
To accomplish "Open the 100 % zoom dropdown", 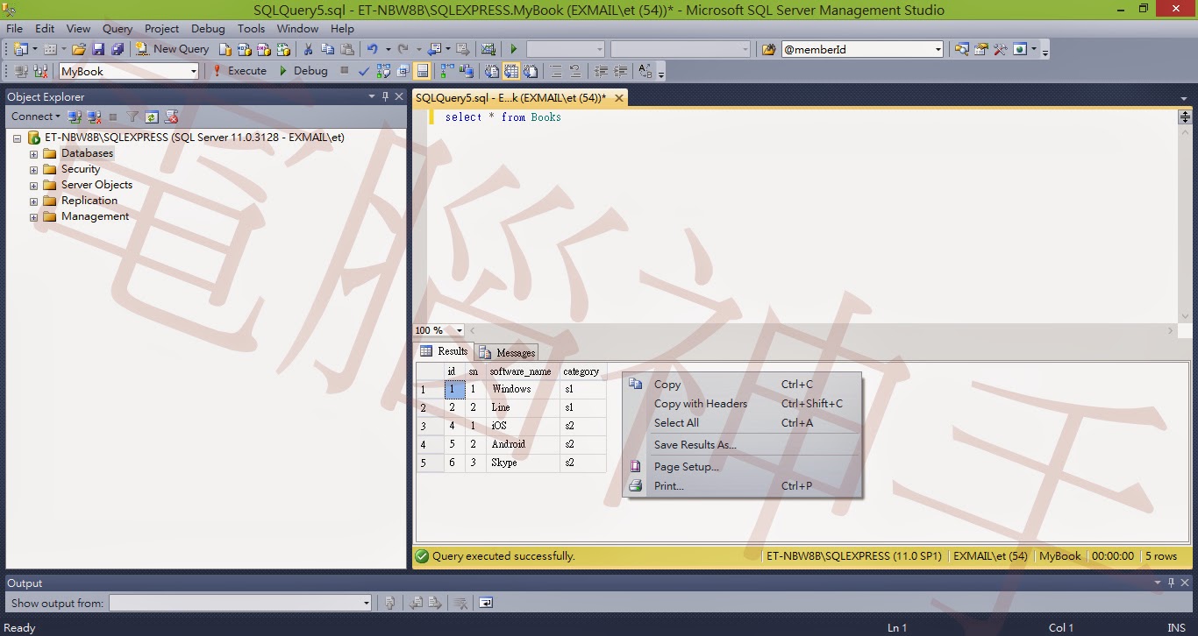I will tap(459, 330).
